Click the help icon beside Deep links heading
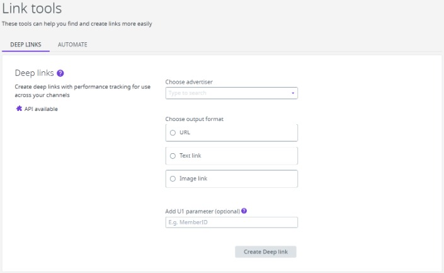Image resolution: width=444 pixels, height=273 pixels. click(60, 74)
